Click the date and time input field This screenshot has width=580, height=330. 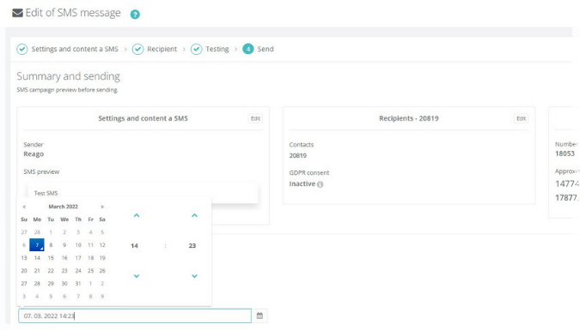click(135, 316)
